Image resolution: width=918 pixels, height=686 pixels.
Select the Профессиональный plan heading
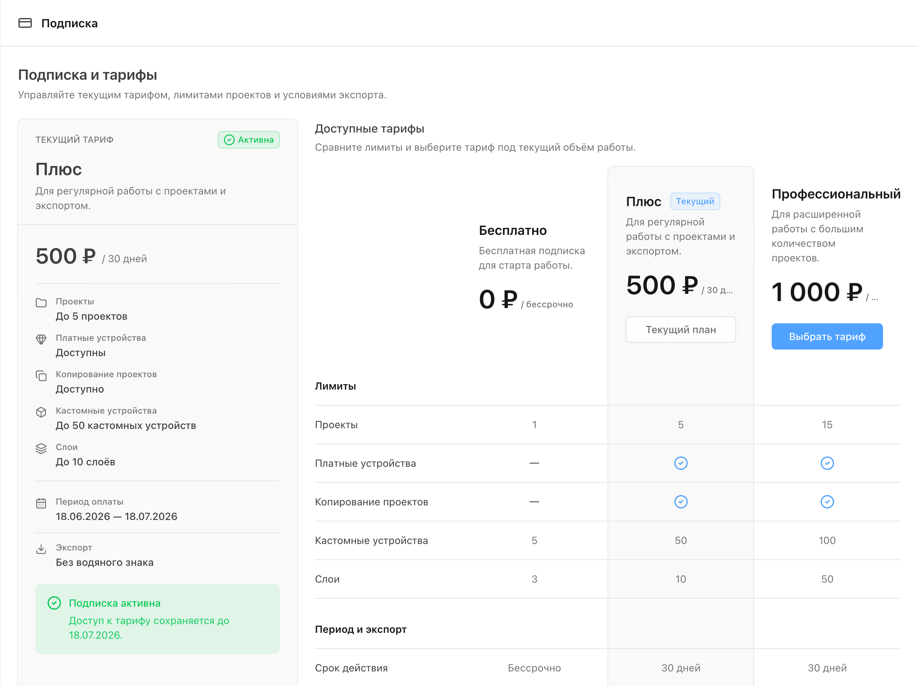836,194
